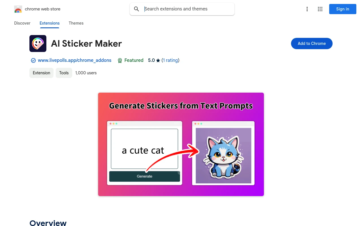Open the 1 rating link

pyautogui.click(x=171, y=60)
